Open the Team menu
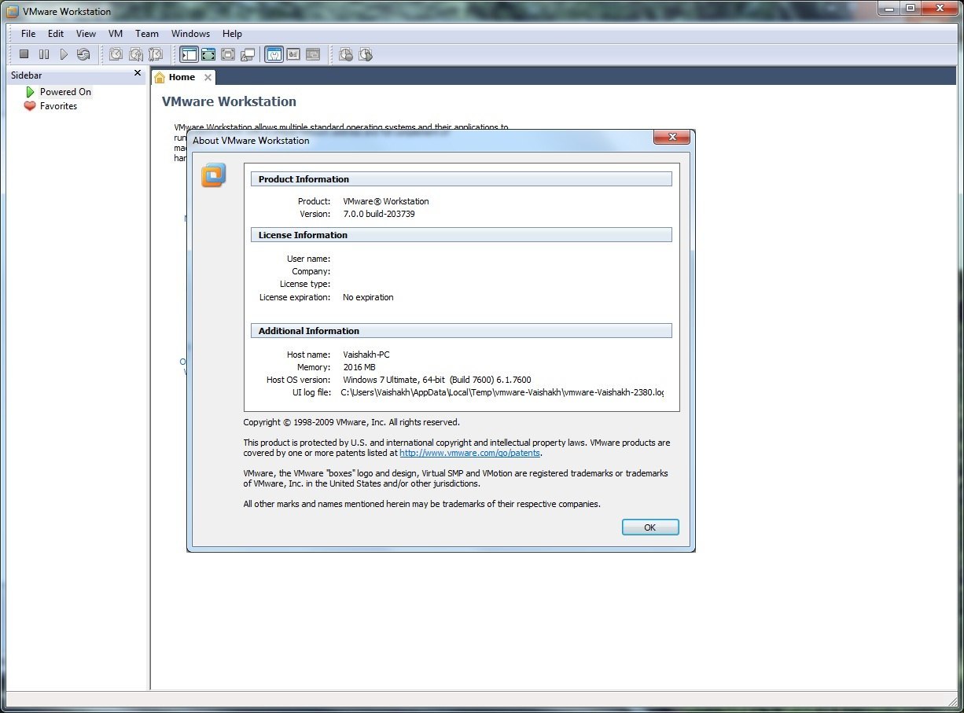Viewport: 964px width, 713px height. pos(146,34)
